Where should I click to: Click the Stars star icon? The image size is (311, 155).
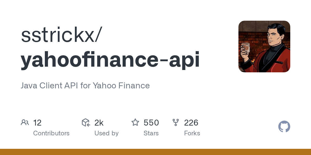tap(135, 122)
